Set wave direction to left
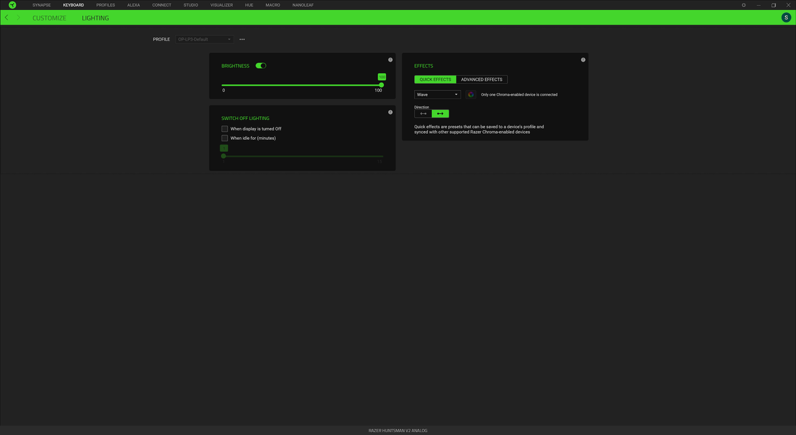This screenshot has height=435, width=796. (423, 113)
